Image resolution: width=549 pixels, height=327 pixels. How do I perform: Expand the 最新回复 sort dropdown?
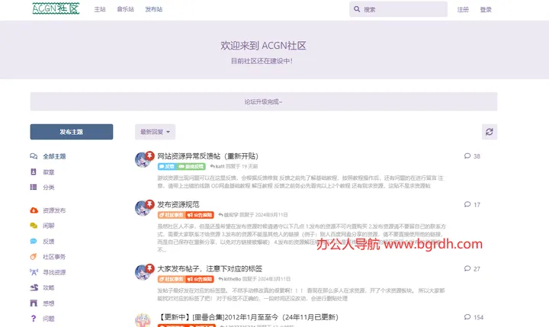pyautogui.click(x=155, y=132)
